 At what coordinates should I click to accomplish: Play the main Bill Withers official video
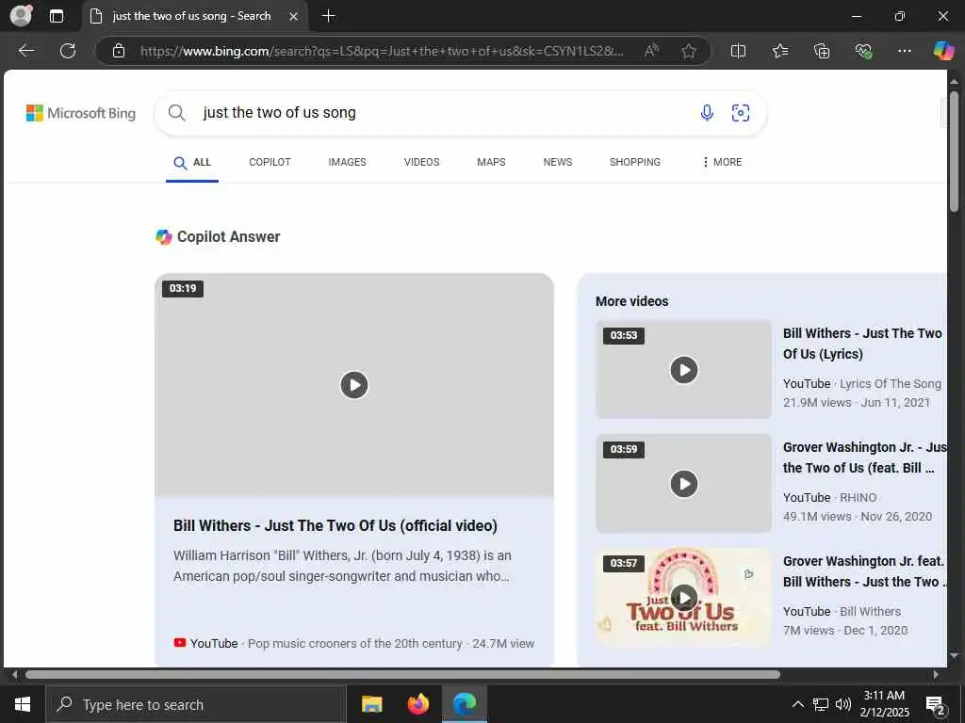(x=354, y=385)
